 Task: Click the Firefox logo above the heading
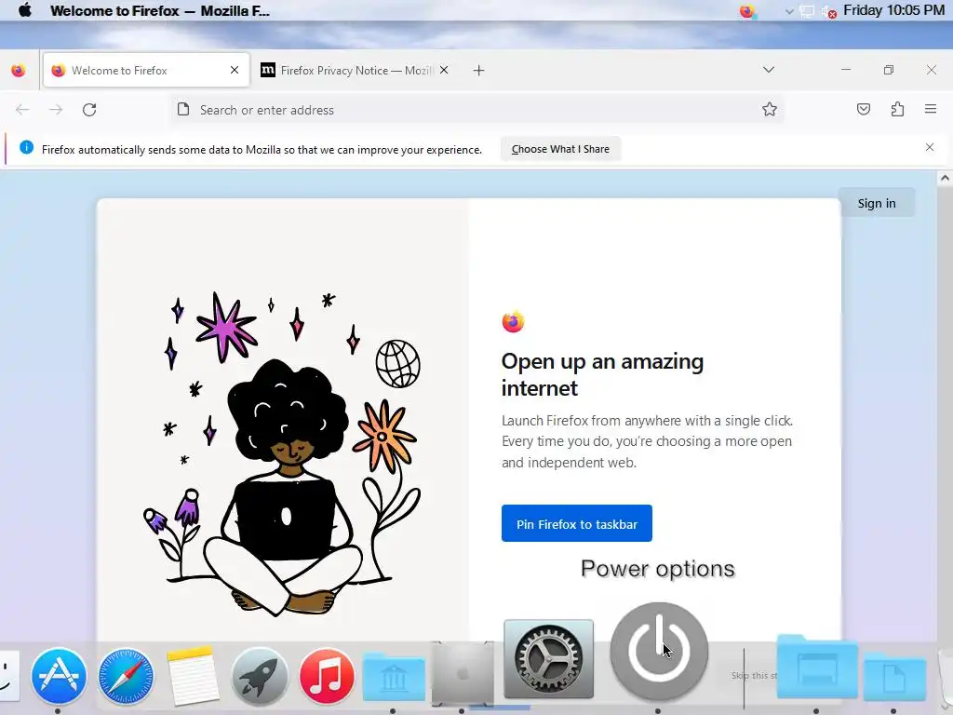513,321
